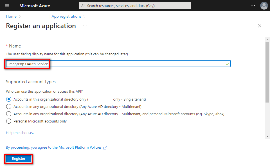
Task: Select Multitenant and personal Microsoft accounts option
Action: 9,114
